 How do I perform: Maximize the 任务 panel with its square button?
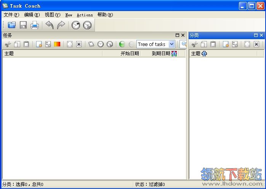[x=177, y=35]
